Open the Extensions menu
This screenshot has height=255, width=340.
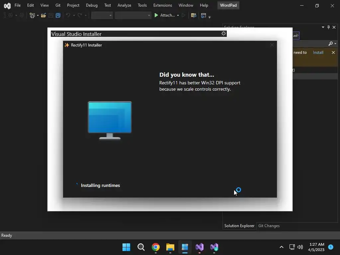(x=163, y=5)
